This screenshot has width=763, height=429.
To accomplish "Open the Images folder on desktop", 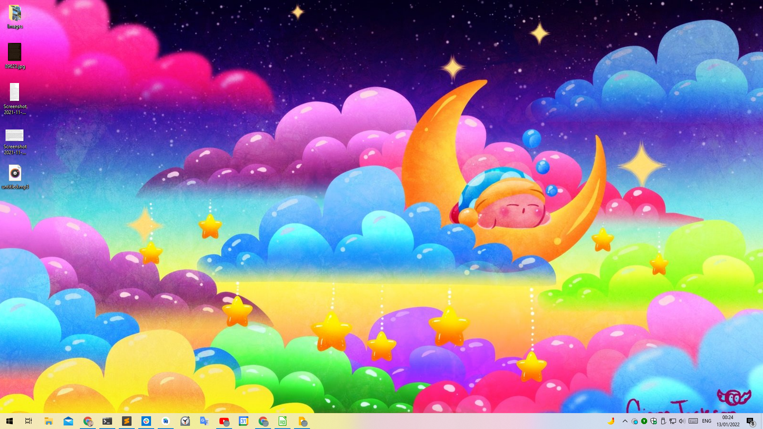I will pyautogui.click(x=15, y=16).
